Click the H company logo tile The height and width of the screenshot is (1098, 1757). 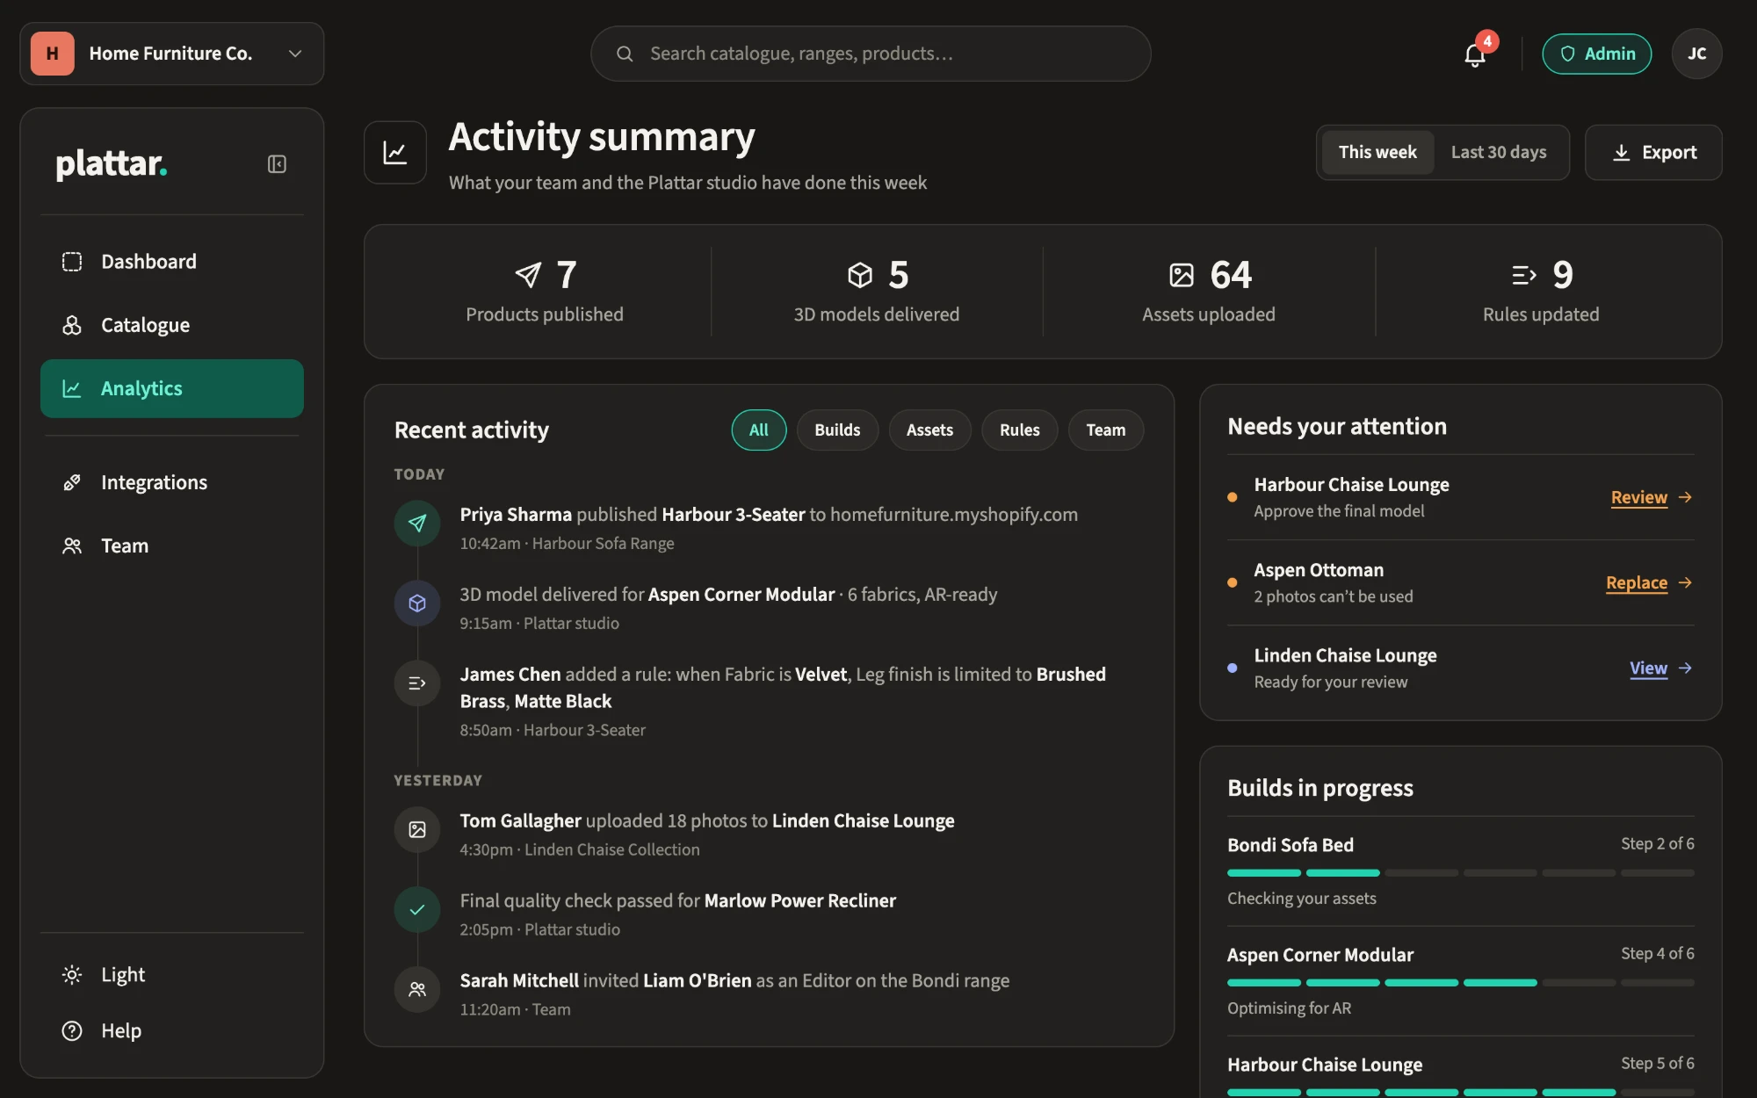53,54
